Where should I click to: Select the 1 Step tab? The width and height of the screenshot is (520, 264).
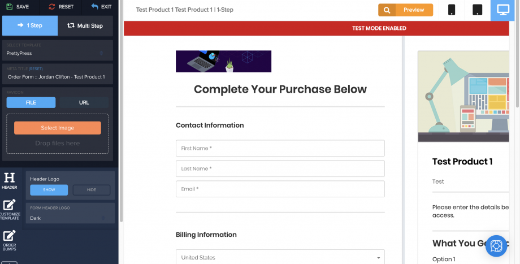30,25
